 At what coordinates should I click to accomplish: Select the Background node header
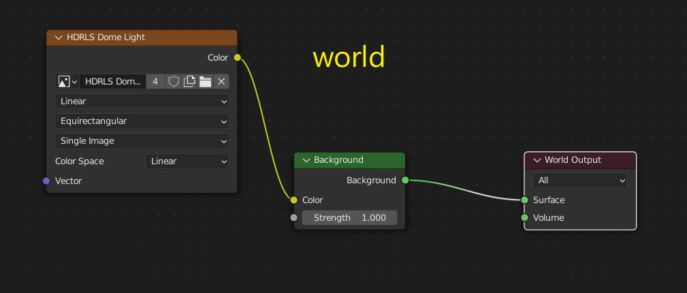[350, 160]
